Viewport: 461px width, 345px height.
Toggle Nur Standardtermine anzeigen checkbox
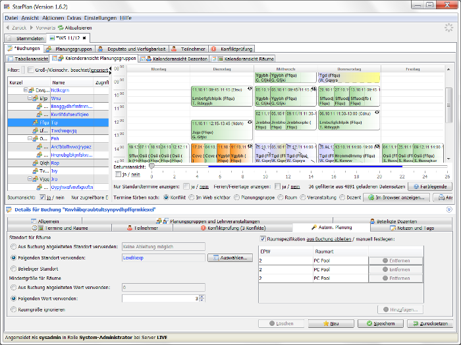pyautogui.click(x=186, y=186)
